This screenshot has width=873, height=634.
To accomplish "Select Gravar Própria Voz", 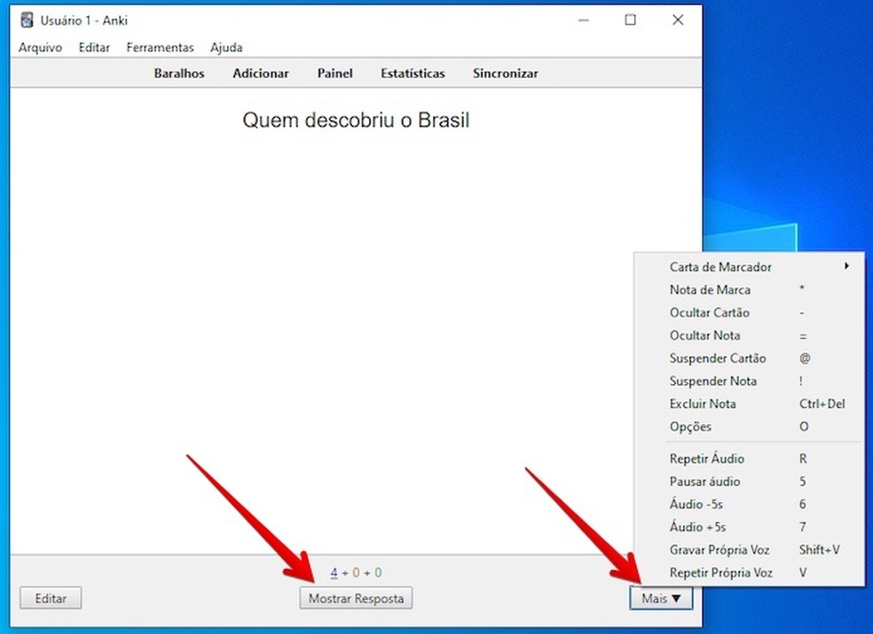I will 719,550.
